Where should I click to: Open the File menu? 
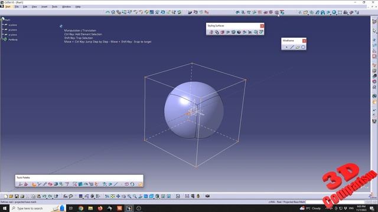tap(17, 6)
